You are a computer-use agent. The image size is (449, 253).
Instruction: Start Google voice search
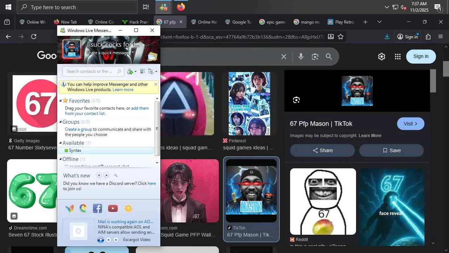pyautogui.click(x=301, y=57)
